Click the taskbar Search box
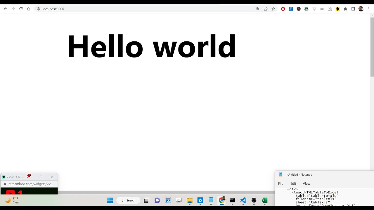 [x=129, y=200]
